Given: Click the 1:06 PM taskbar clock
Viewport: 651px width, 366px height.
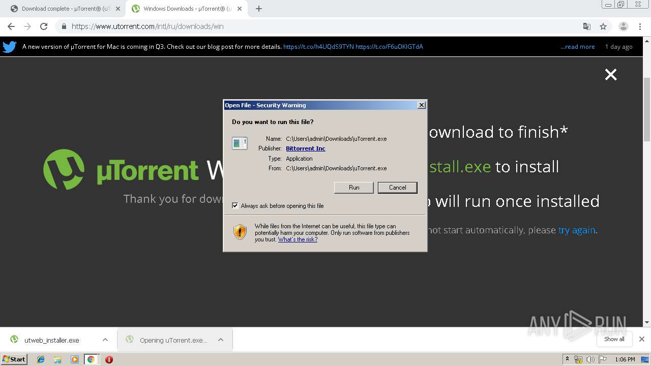Looking at the screenshot, I should (625, 359).
